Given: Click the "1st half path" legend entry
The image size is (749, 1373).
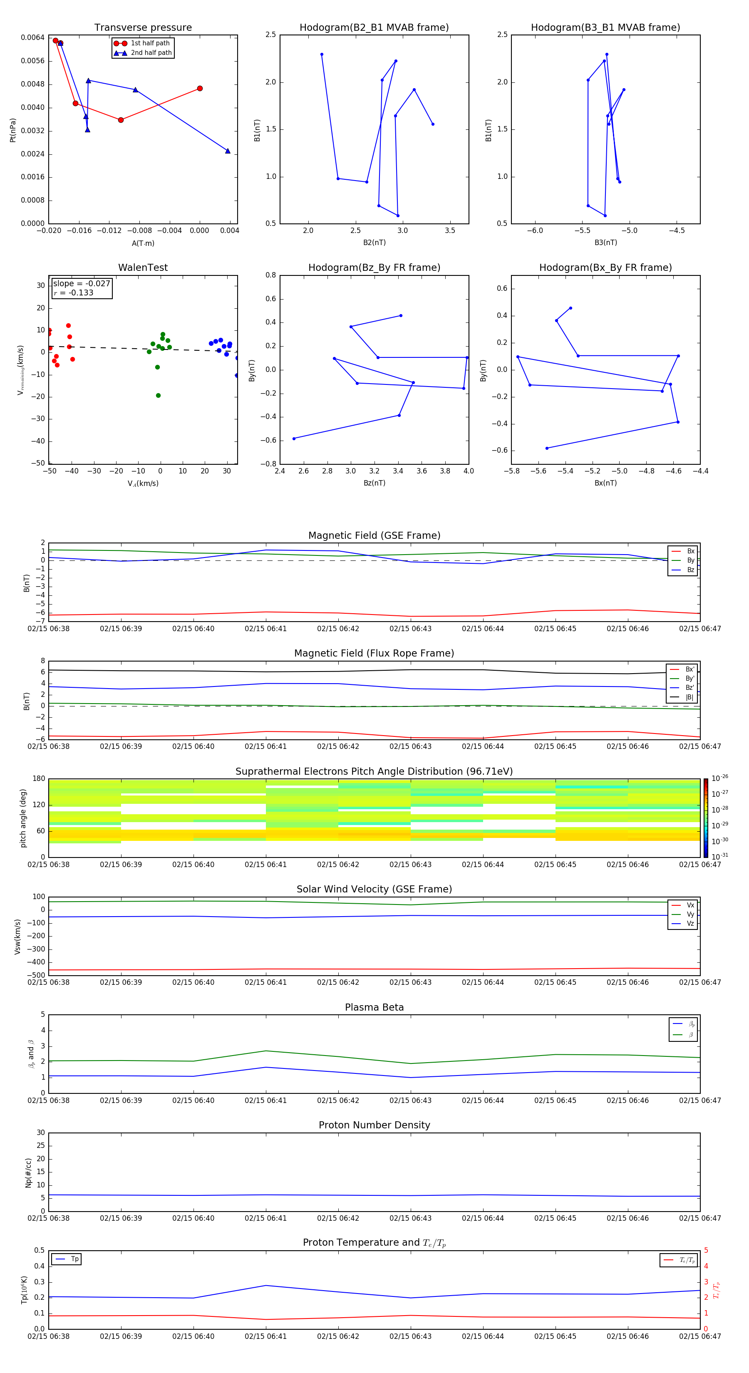Looking at the screenshot, I should click(143, 43).
